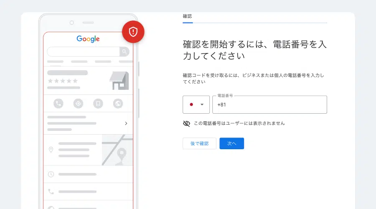This screenshot has width=376, height=209.
Task: Click the 電話番号 phone number input field
Action: pyautogui.click(x=269, y=104)
